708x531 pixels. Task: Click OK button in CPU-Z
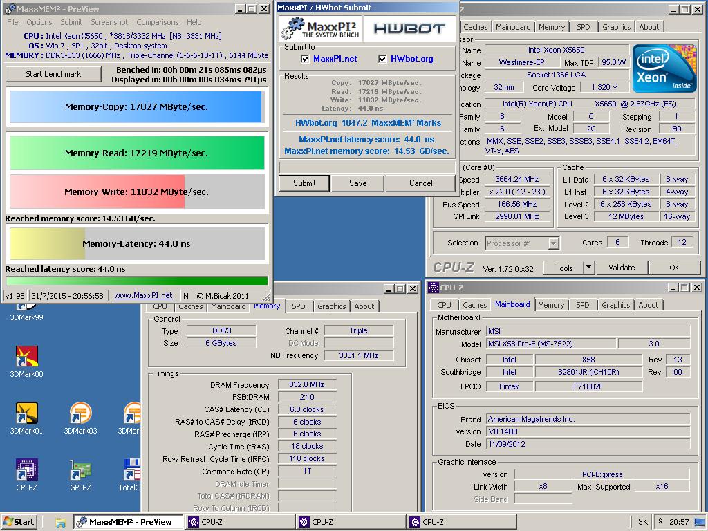(x=674, y=268)
